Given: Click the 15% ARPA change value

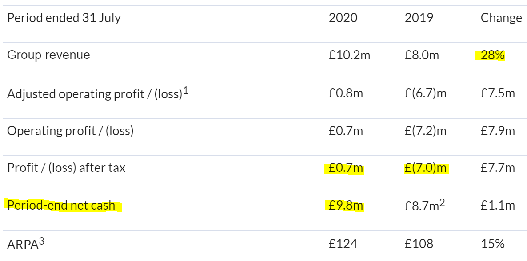Looking at the screenshot, I should (493, 244).
